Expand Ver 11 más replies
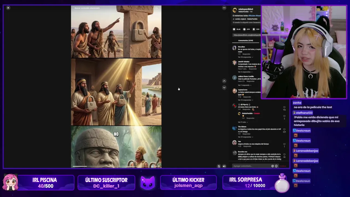 (243, 122)
